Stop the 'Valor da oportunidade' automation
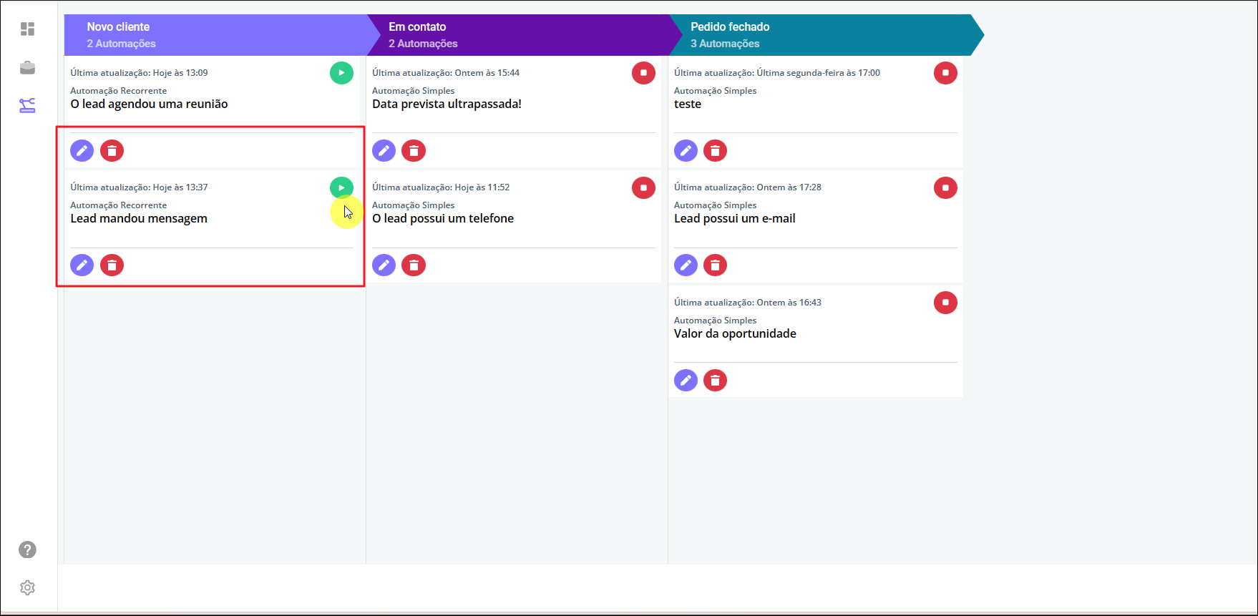This screenshot has height=616, width=1258. pyautogui.click(x=945, y=303)
